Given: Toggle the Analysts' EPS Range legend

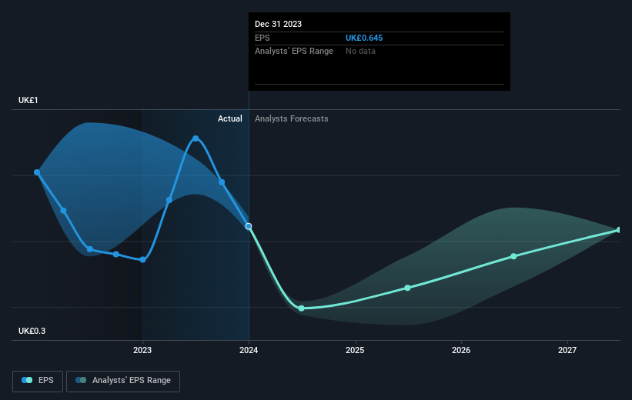Looking at the screenshot, I should (x=123, y=381).
